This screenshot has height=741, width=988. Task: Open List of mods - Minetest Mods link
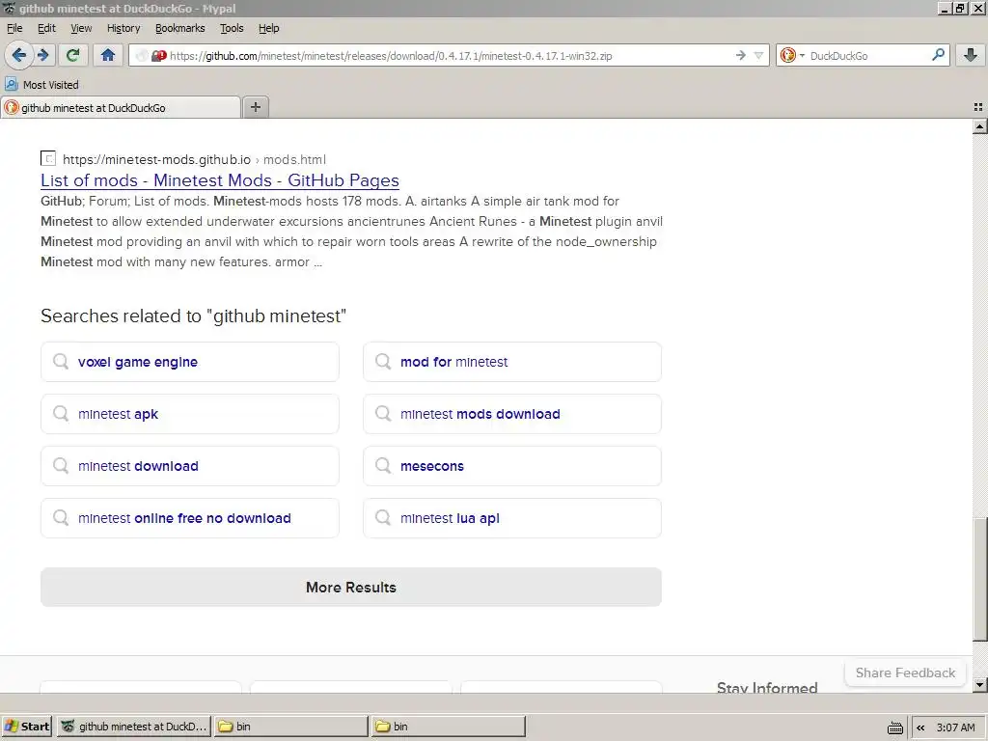(219, 180)
